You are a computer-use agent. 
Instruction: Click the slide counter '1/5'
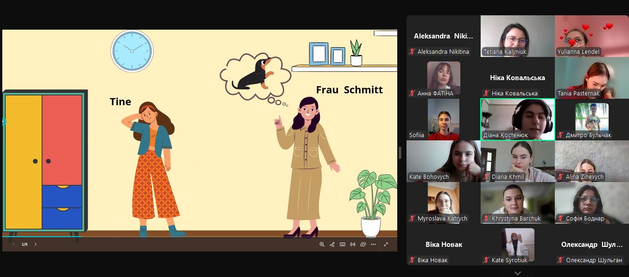coord(25,244)
